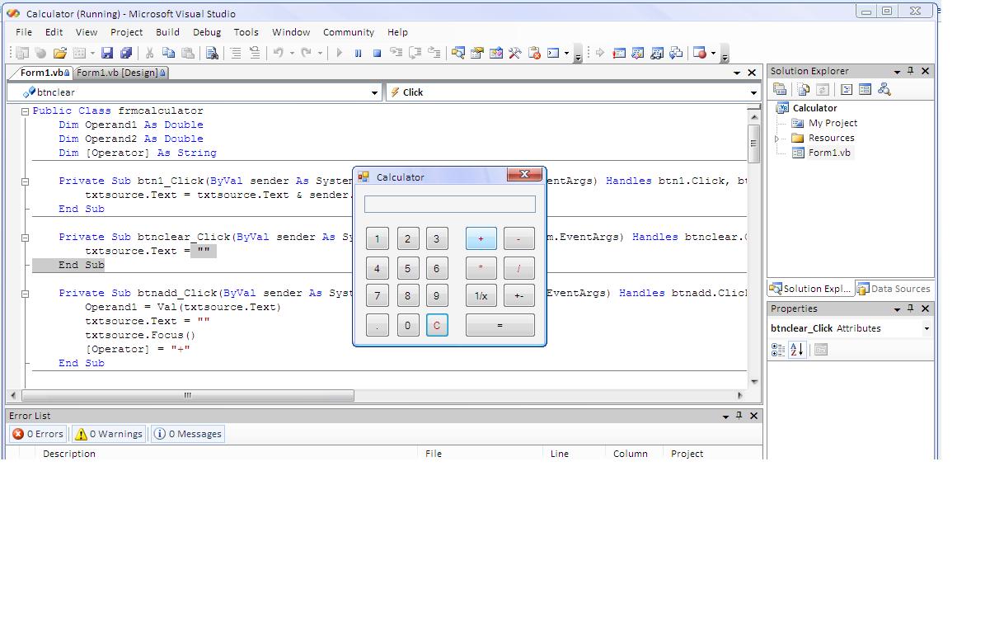The height and width of the screenshot is (617, 1004).
Task: Stop debugging the Calculator program
Action: click(378, 52)
